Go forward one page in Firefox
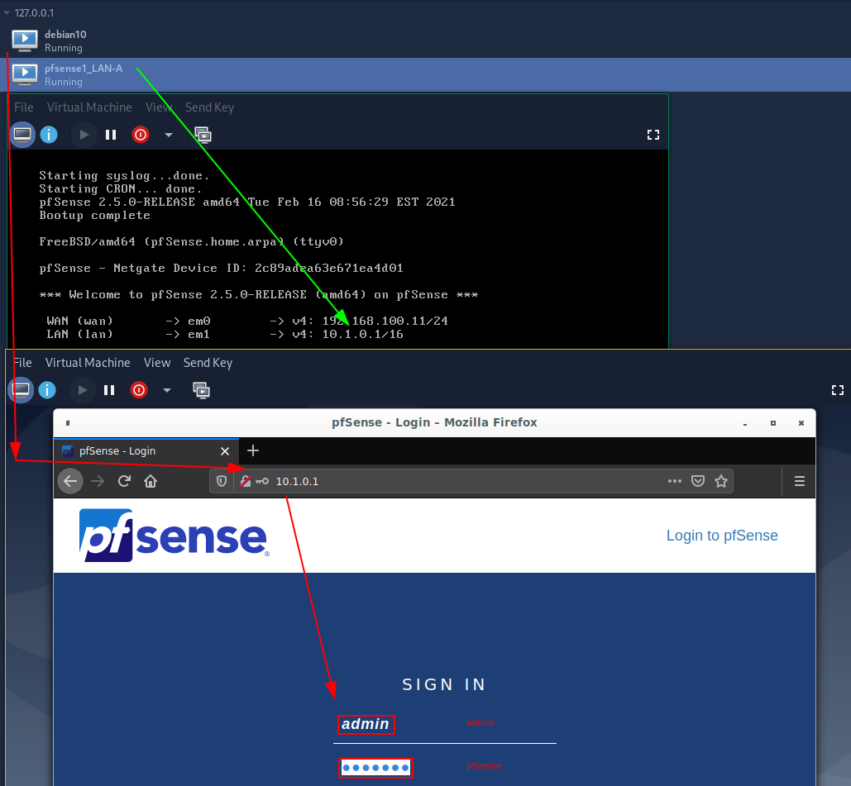851x786 pixels. coord(98,481)
